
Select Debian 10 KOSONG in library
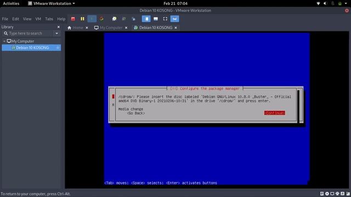pyautogui.click(x=31, y=48)
